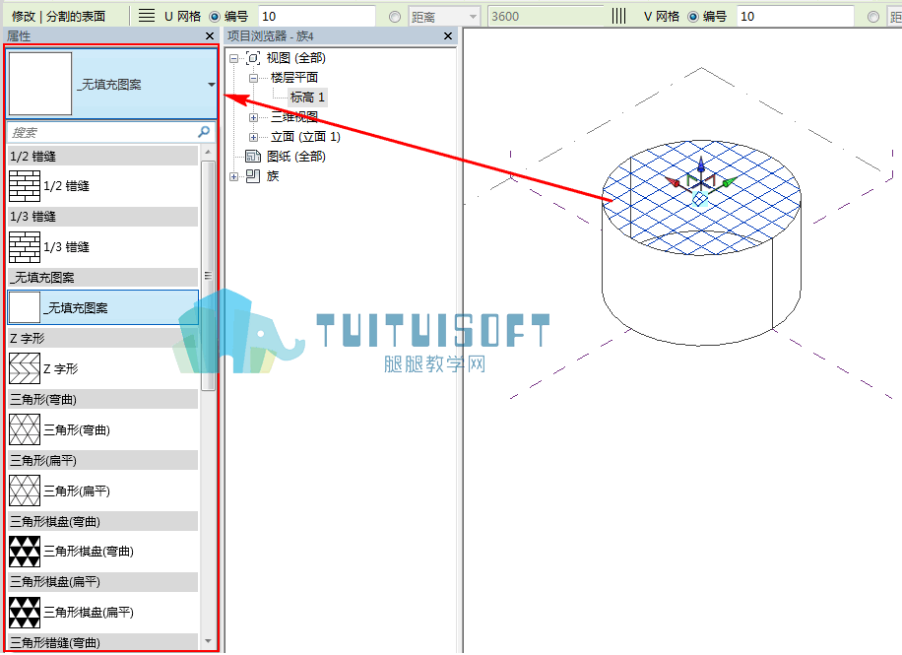Select the 1/3 错缝 brick pattern
This screenshot has height=655, width=902.
pyautogui.click(x=103, y=247)
